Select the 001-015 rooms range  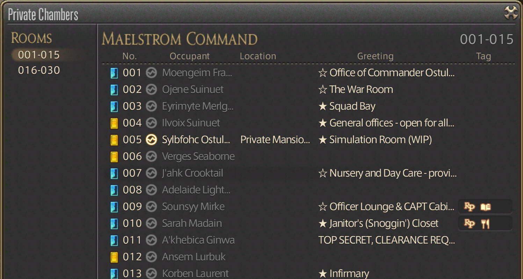coord(39,55)
